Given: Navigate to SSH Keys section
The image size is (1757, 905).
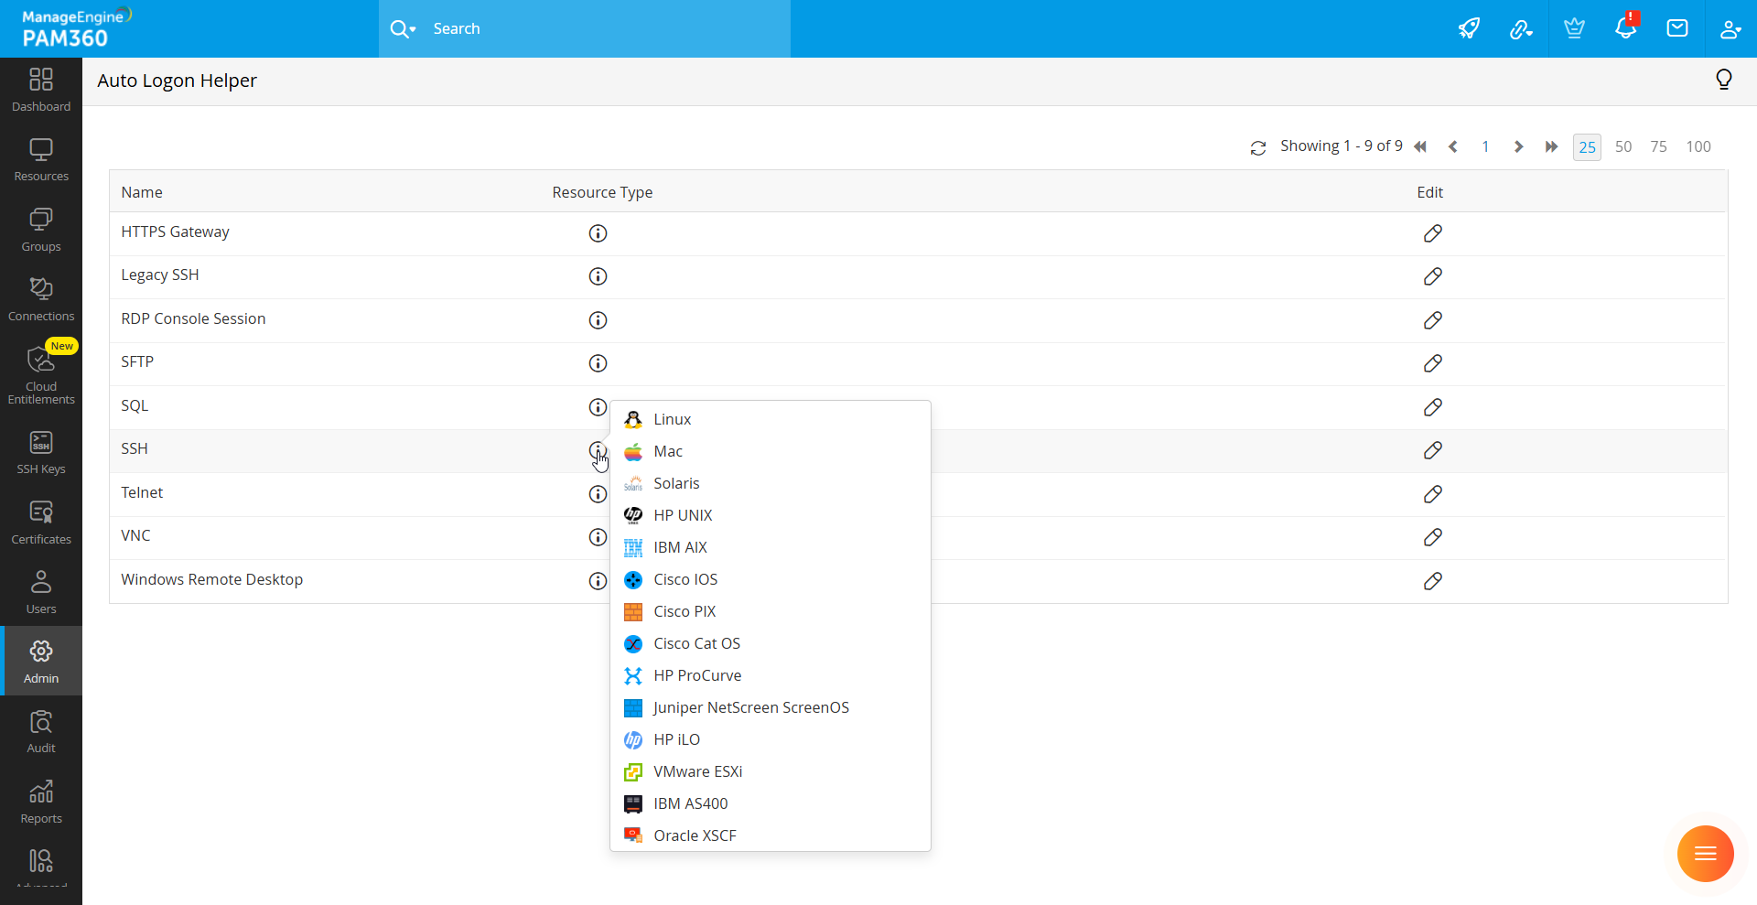Looking at the screenshot, I should point(41,452).
